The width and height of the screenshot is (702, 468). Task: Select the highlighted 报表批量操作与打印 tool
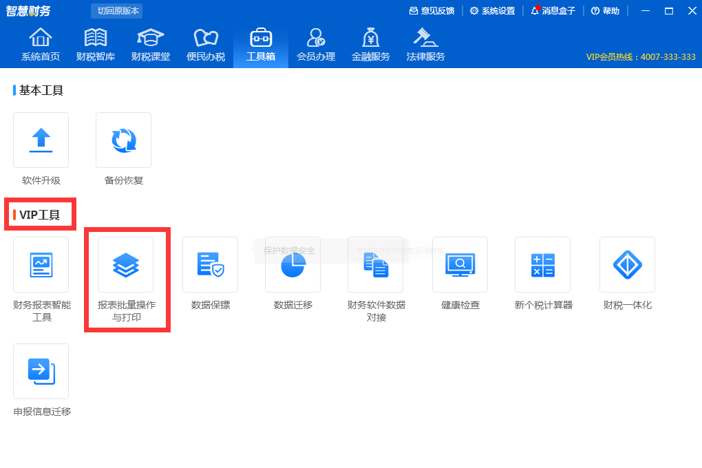coord(125,264)
